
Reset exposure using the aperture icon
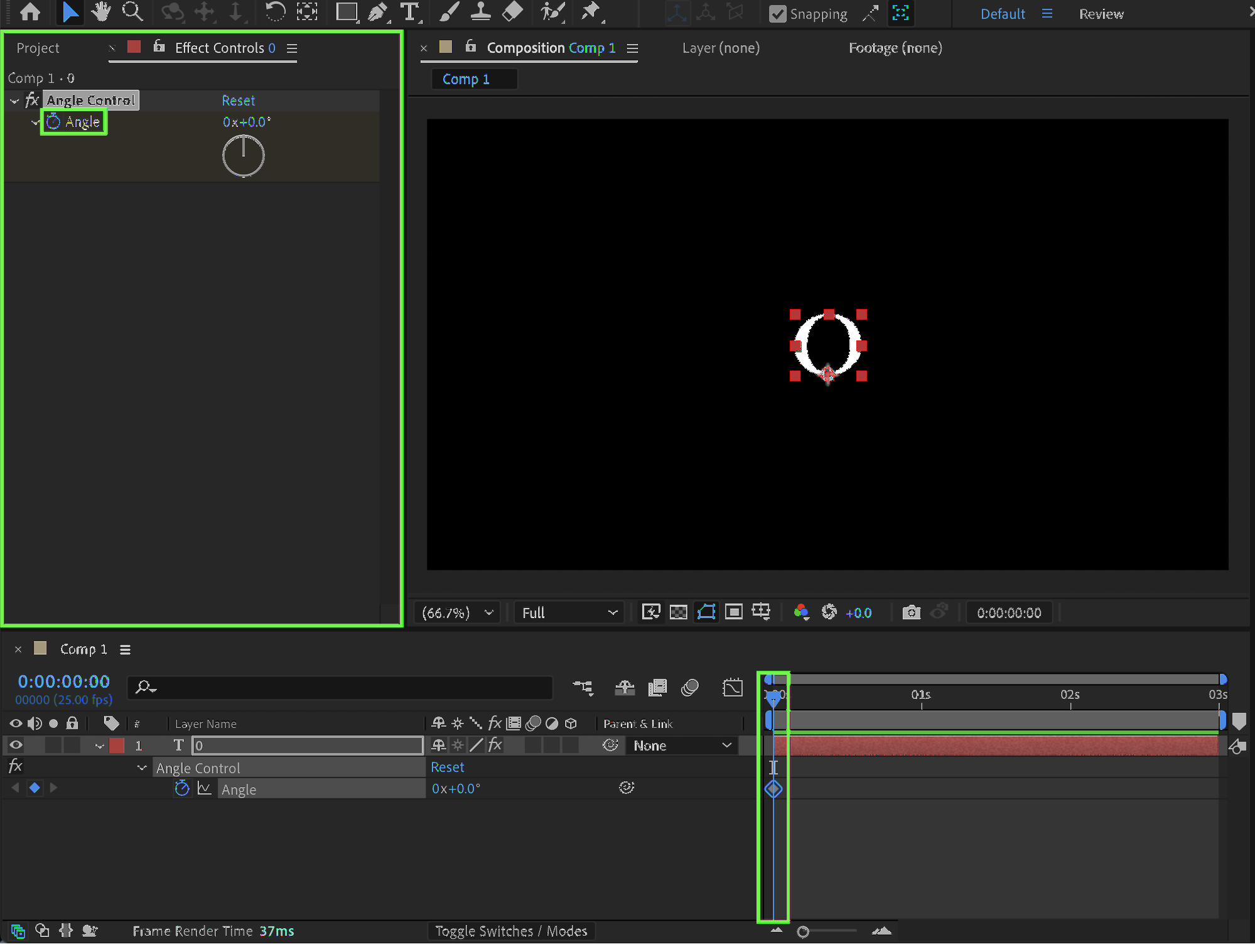pyautogui.click(x=829, y=612)
